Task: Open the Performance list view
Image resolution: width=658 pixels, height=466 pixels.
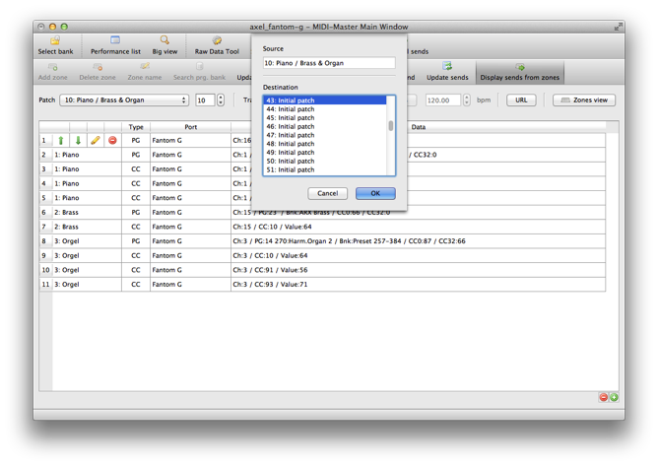Action: pos(115,45)
